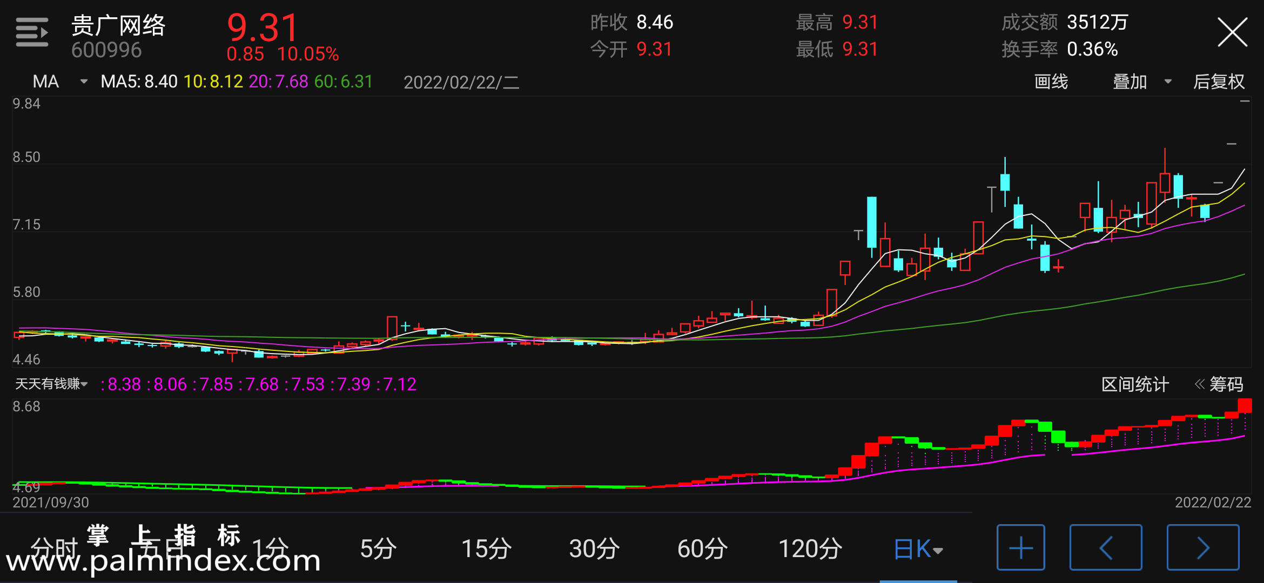Screen dimensions: 1264x583
Task: Switch to the 30分 period tab
Action: point(594,549)
